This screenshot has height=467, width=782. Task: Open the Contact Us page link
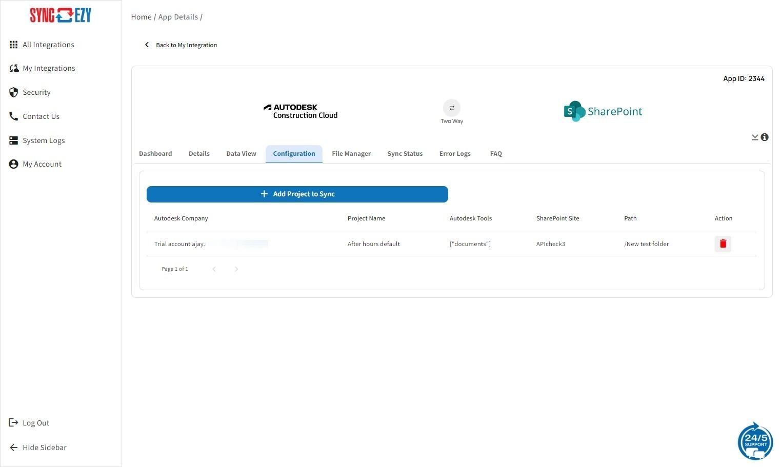point(41,116)
